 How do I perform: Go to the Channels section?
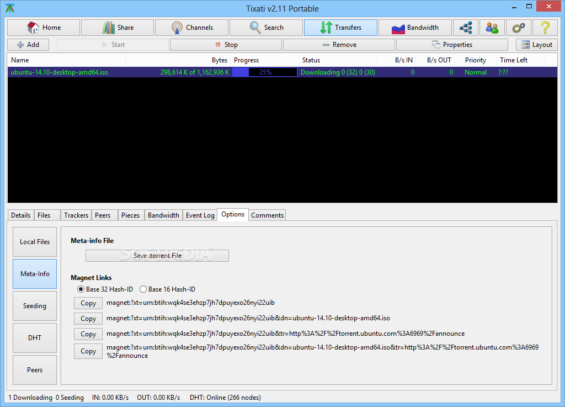(191, 28)
